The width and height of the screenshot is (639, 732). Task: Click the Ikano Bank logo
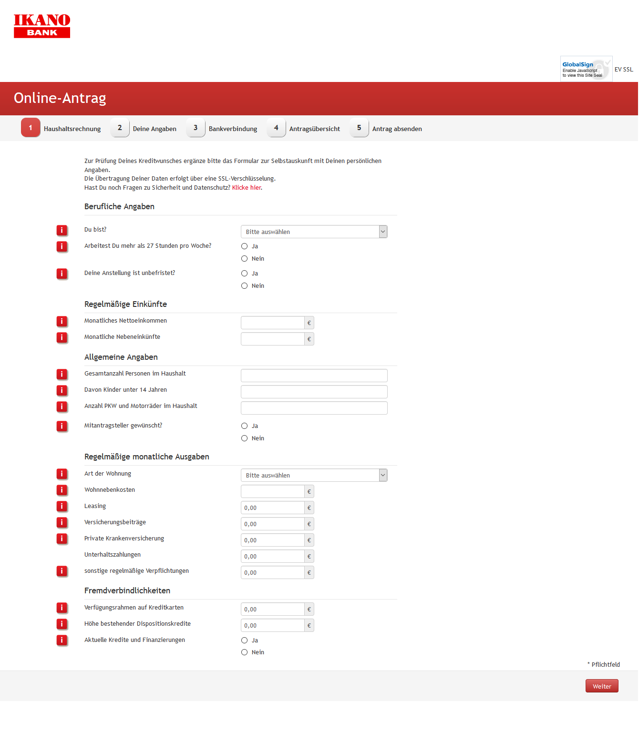tap(42, 26)
